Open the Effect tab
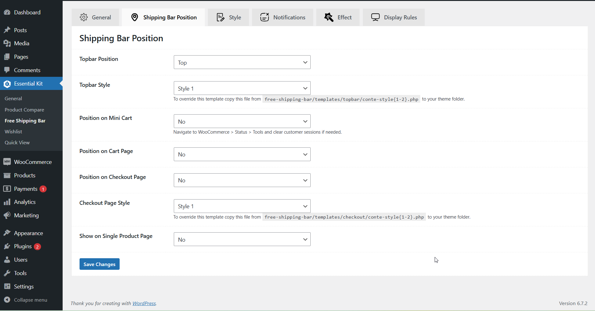Viewport: 595px width, 311px height. coord(338,17)
